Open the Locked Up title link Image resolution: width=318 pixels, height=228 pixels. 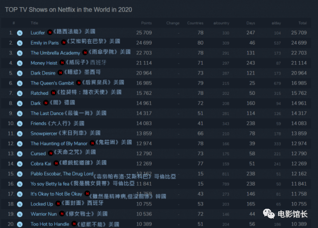coord(42,204)
